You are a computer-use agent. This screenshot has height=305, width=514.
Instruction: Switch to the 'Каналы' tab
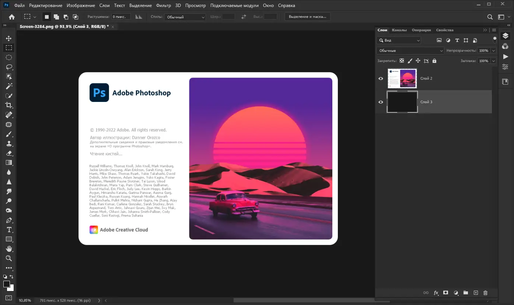[399, 30]
